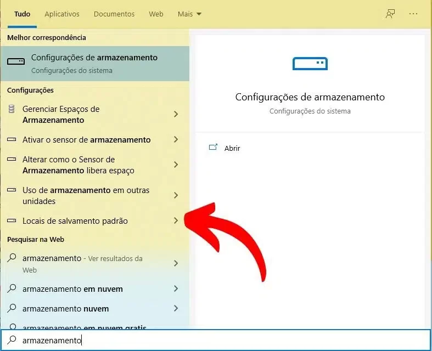Expand Ativar o sensor de armazenamento chevron
Image resolution: width=432 pixels, height=351 pixels.
click(176, 139)
